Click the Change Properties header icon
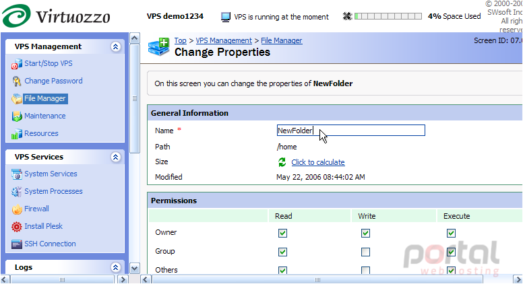Image resolution: width=523 pixels, height=284 pixels. (x=159, y=46)
